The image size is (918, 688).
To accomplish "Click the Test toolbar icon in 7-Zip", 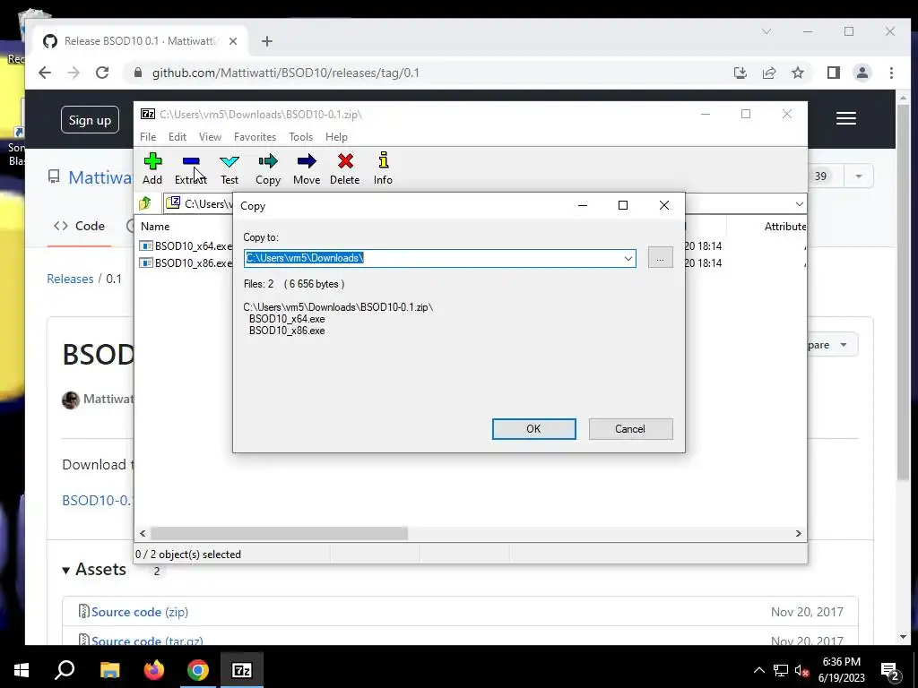I will coord(229,168).
